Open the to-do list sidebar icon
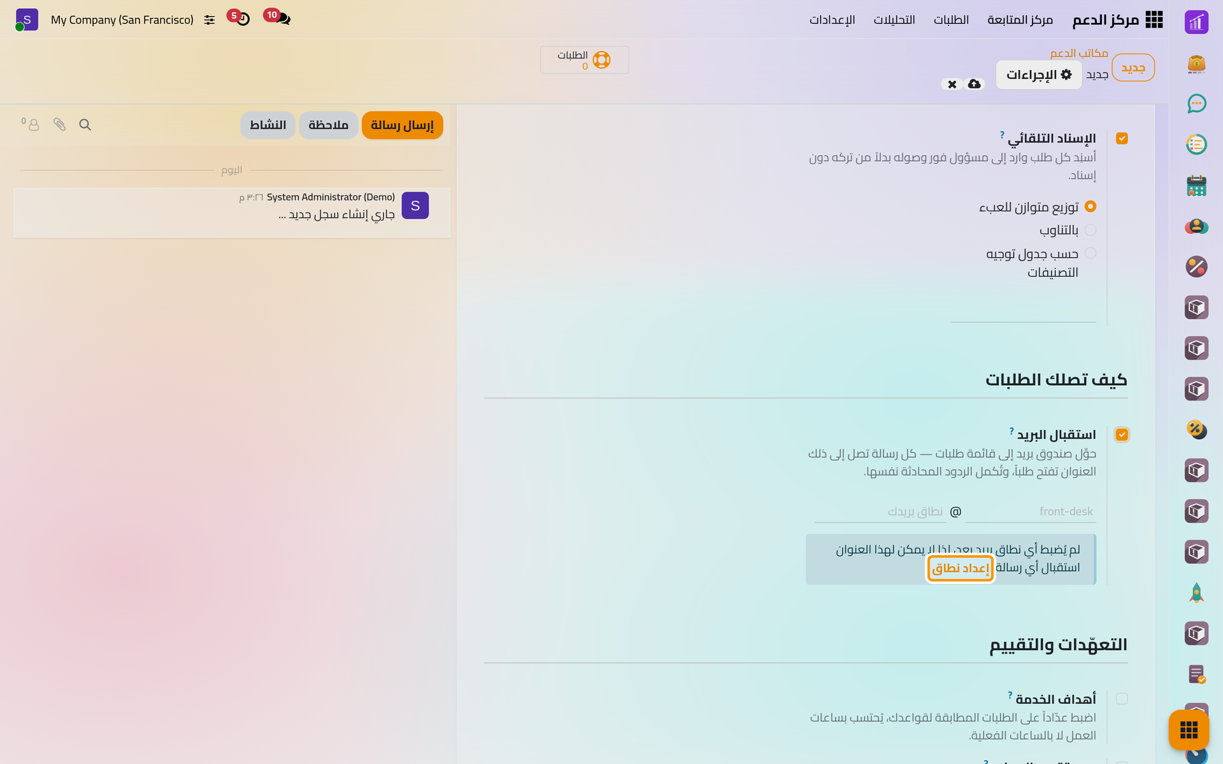This screenshot has width=1223, height=764. click(1196, 145)
